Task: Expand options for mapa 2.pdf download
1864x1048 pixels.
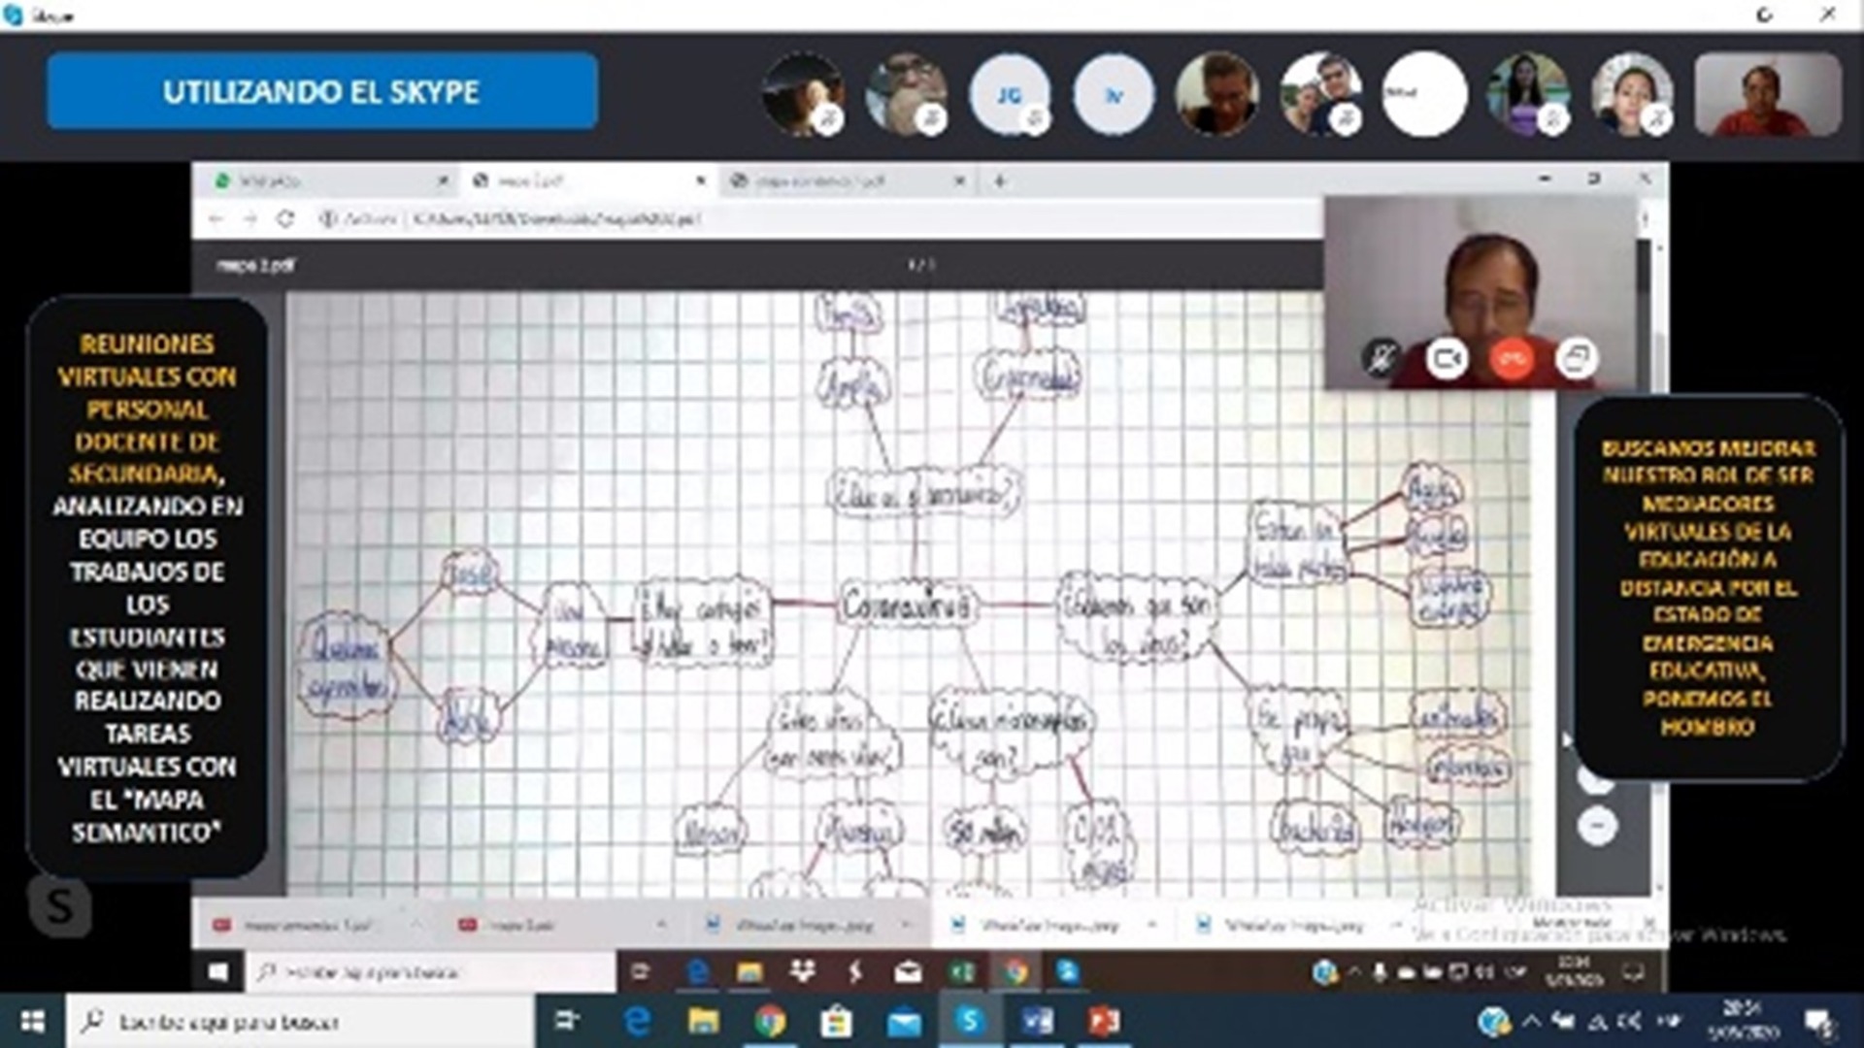Action: pyautogui.click(x=661, y=925)
